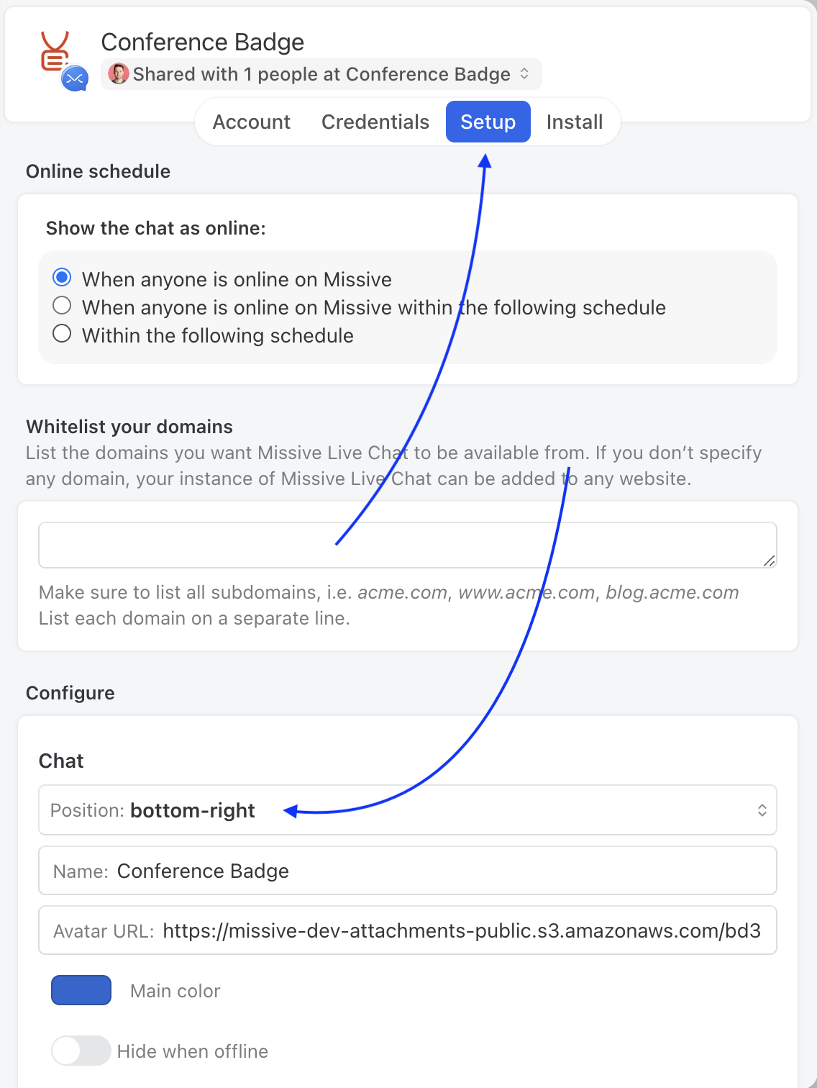Focus the whitelist domains text area
The image size is (817, 1088).
click(x=407, y=545)
